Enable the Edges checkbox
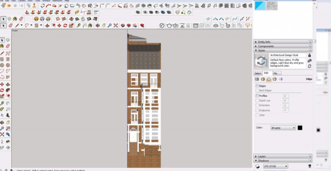 coord(257,86)
